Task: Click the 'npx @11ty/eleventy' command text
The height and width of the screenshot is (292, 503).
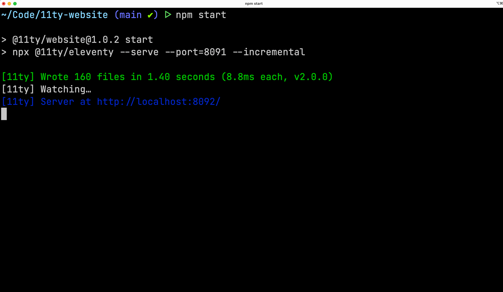Action: click(x=63, y=52)
